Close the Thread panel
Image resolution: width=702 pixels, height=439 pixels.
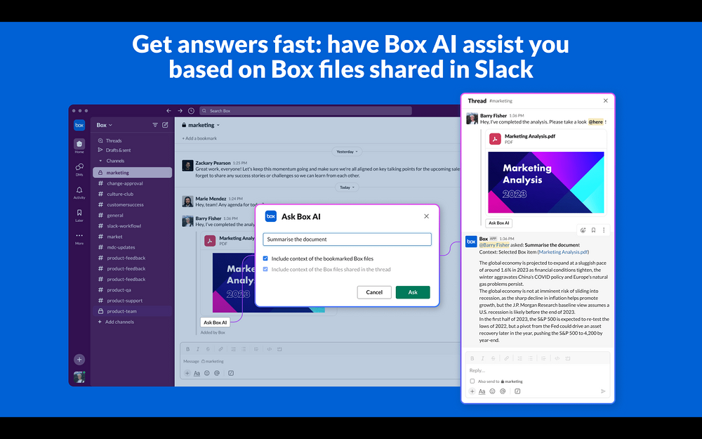[x=605, y=100]
